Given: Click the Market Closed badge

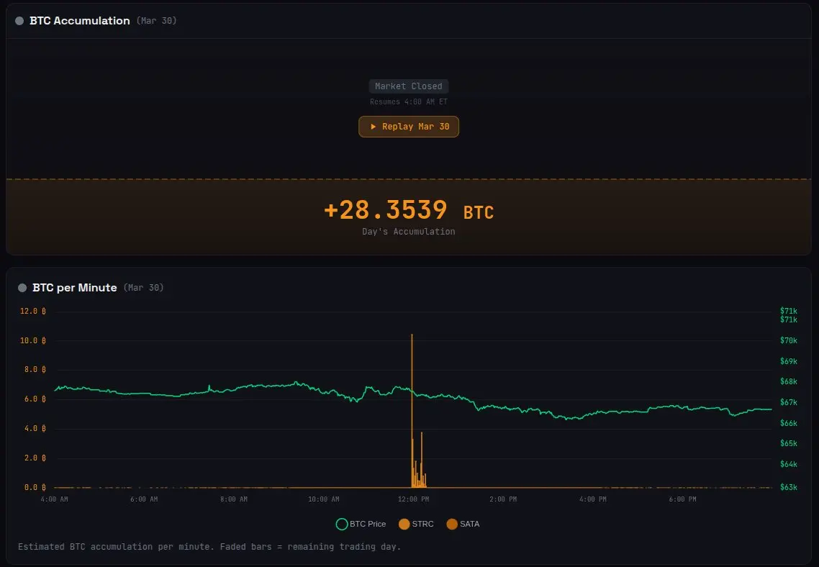Looking at the screenshot, I should pos(409,86).
